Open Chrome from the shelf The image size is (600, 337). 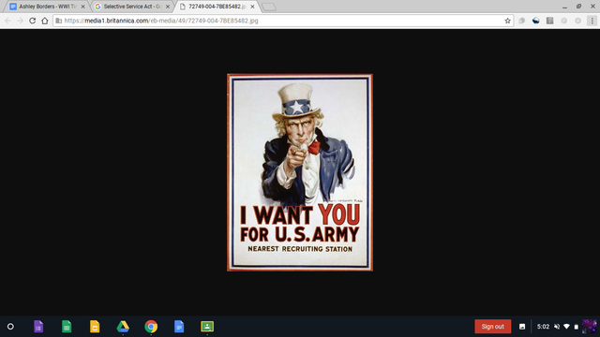click(x=151, y=327)
